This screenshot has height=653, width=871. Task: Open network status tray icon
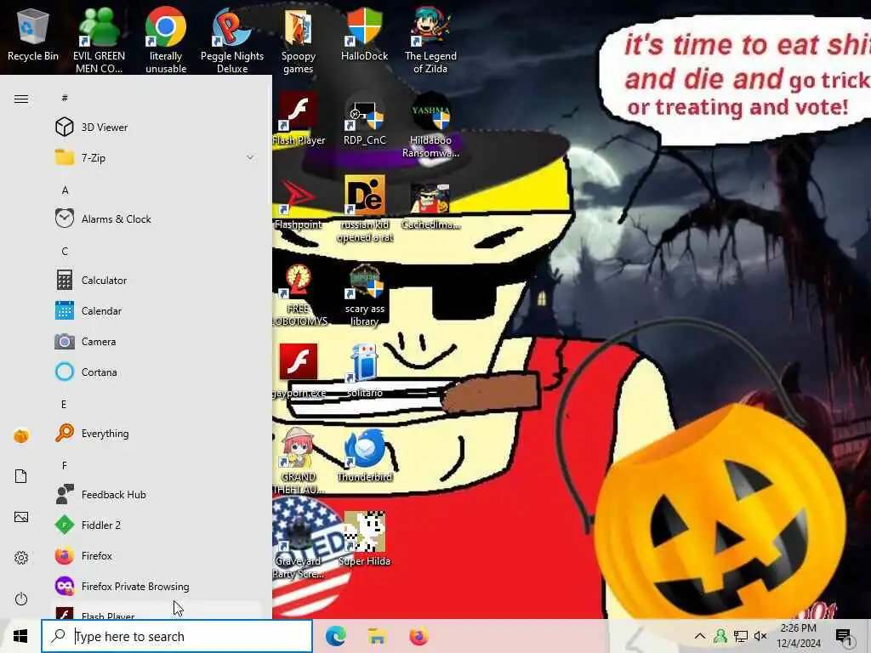point(741,636)
